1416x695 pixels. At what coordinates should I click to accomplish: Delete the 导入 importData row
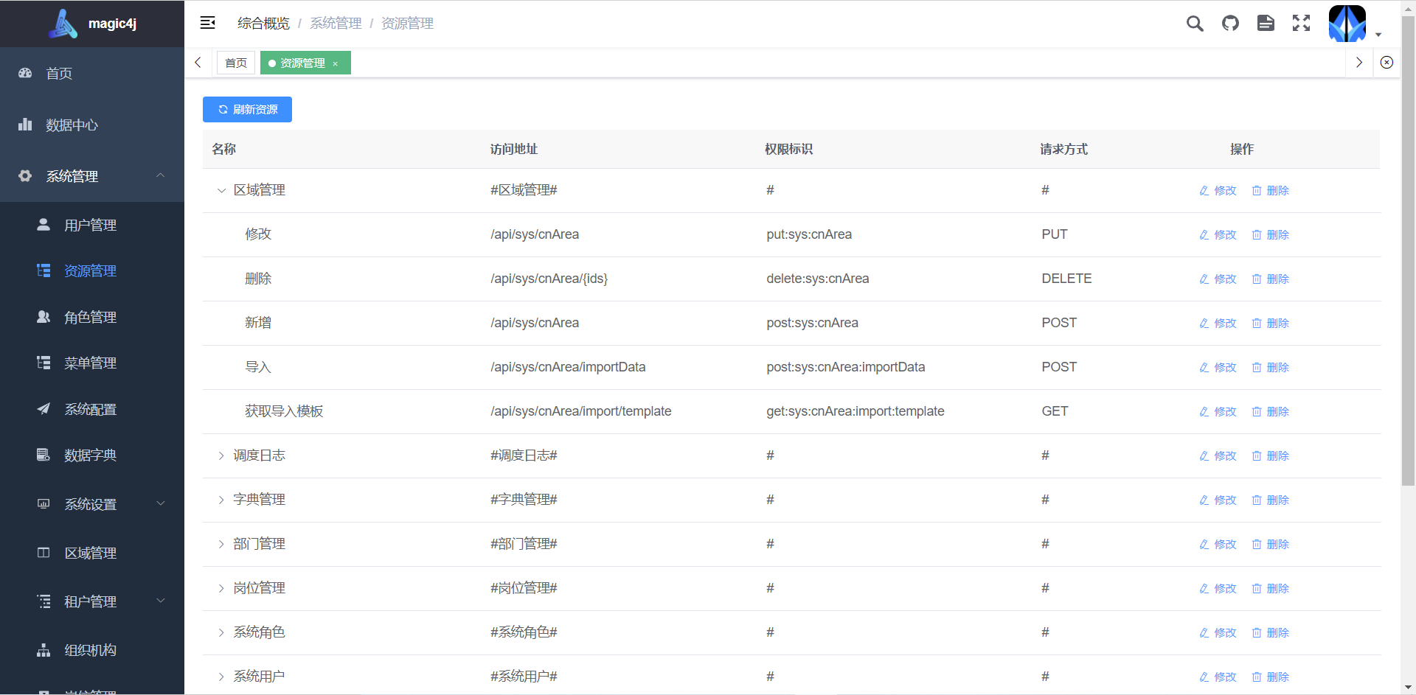1270,367
